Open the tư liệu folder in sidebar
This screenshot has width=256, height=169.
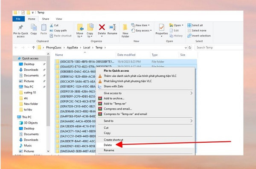tap(28, 110)
